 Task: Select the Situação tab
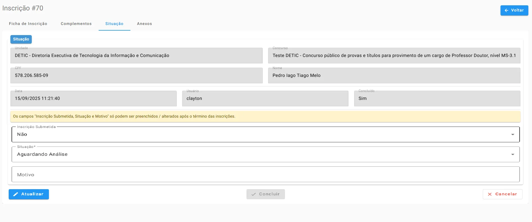pyautogui.click(x=114, y=24)
